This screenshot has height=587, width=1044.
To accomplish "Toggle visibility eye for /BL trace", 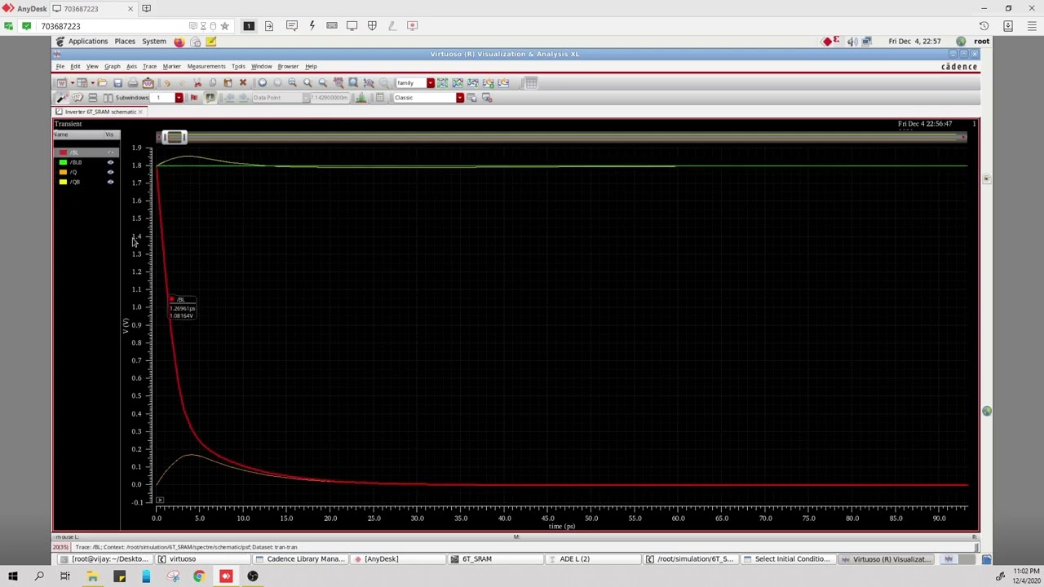I will (111, 152).
